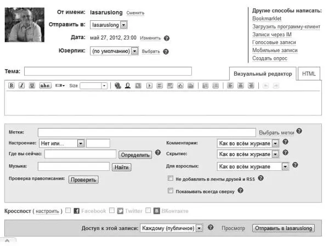
Task: Apply italic formatting to text
Action: click(x=21, y=86)
